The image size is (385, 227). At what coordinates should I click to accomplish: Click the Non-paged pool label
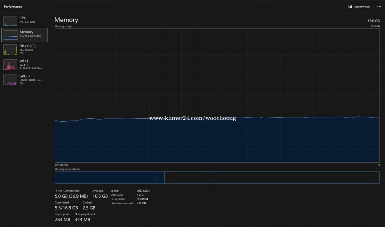[x=85, y=214]
